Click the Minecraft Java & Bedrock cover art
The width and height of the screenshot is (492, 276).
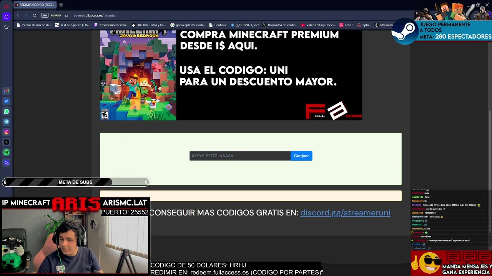138,75
